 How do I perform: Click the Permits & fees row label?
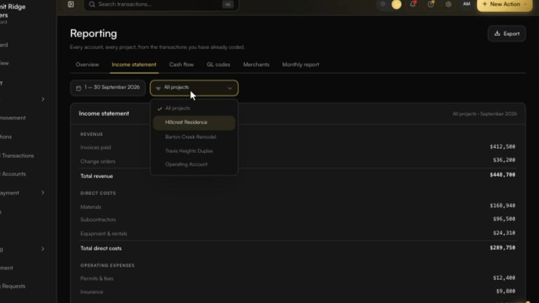click(x=97, y=278)
